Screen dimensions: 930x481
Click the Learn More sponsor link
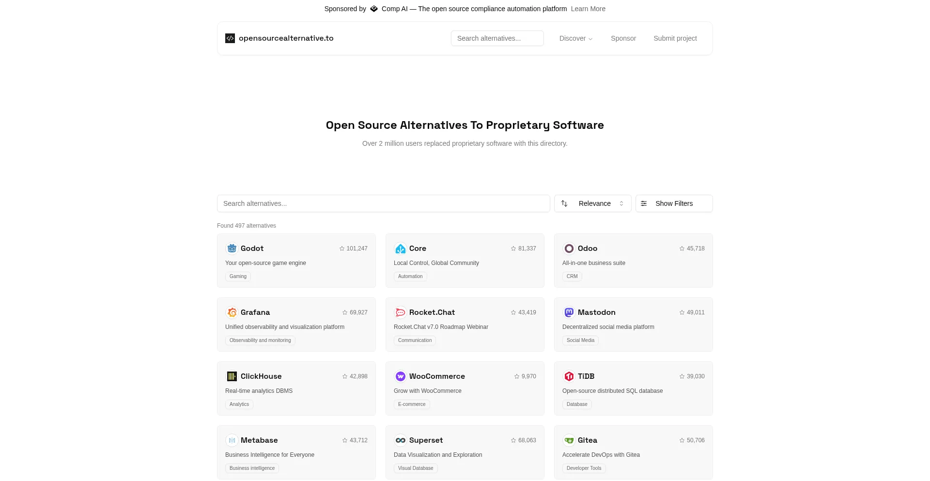coord(588,9)
